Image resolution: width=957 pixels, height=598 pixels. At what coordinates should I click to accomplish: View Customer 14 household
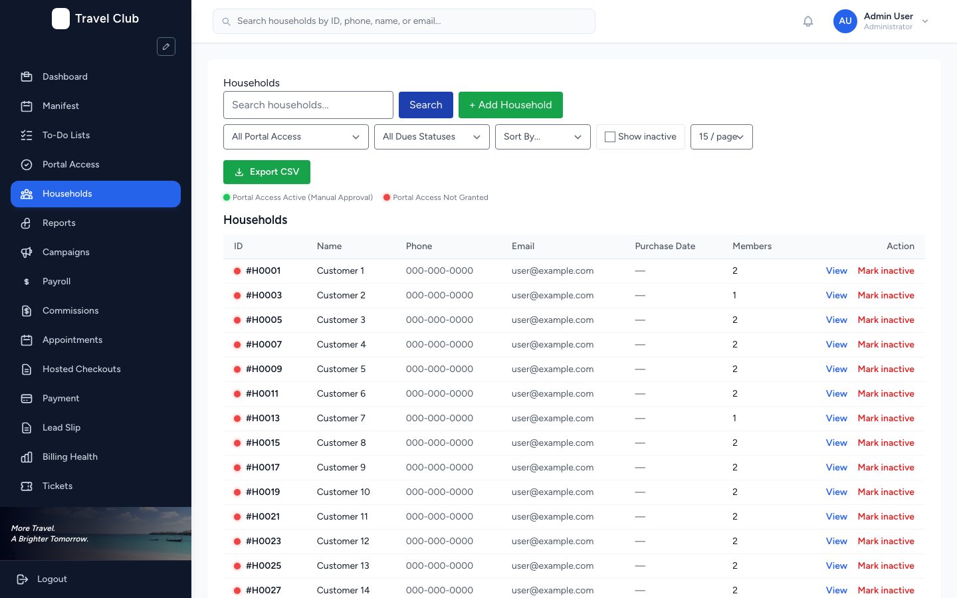click(836, 591)
